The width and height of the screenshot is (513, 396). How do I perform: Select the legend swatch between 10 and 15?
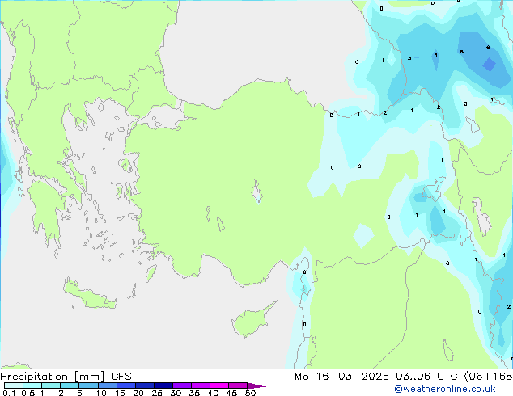107,385
